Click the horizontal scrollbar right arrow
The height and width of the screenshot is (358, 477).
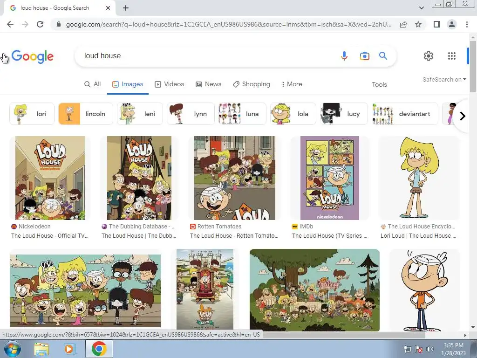[465, 336]
